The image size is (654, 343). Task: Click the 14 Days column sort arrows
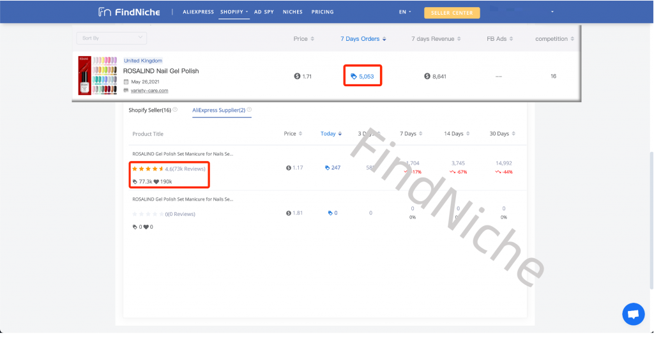tap(468, 133)
